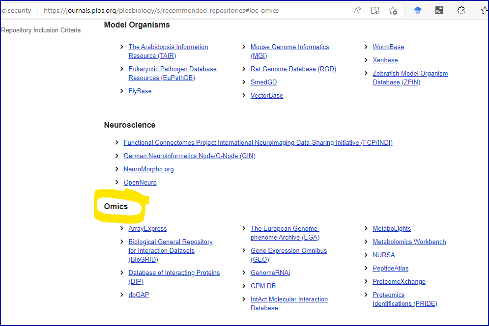Open Database of Interacting Proteins (DIP) link
Screen dimensions: 489x326
pos(174,277)
